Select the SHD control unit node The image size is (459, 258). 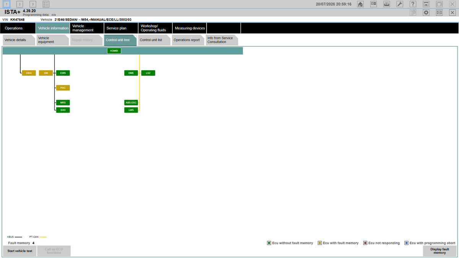[63, 110]
